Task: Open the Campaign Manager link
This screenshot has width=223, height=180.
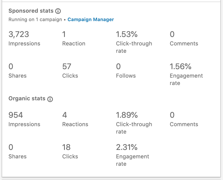Action: click(91, 19)
